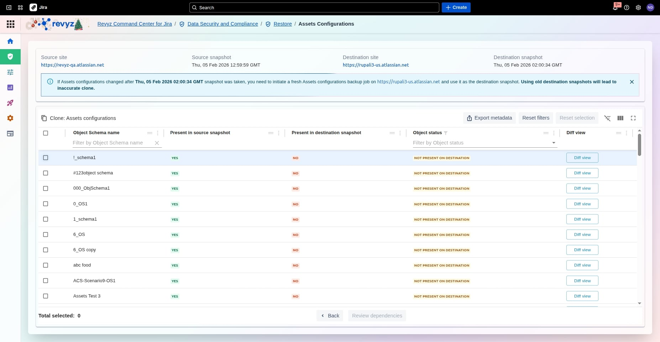Select the abc food row checkbox
Image resolution: width=660 pixels, height=342 pixels.
pos(46,265)
